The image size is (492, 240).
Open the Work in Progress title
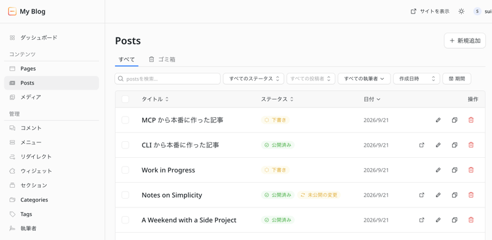tap(168, 170)
